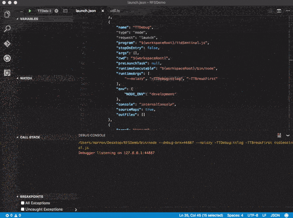
Task: Enable All Exceptions breakpoint checkbox
Action: (x=22, y=203)
